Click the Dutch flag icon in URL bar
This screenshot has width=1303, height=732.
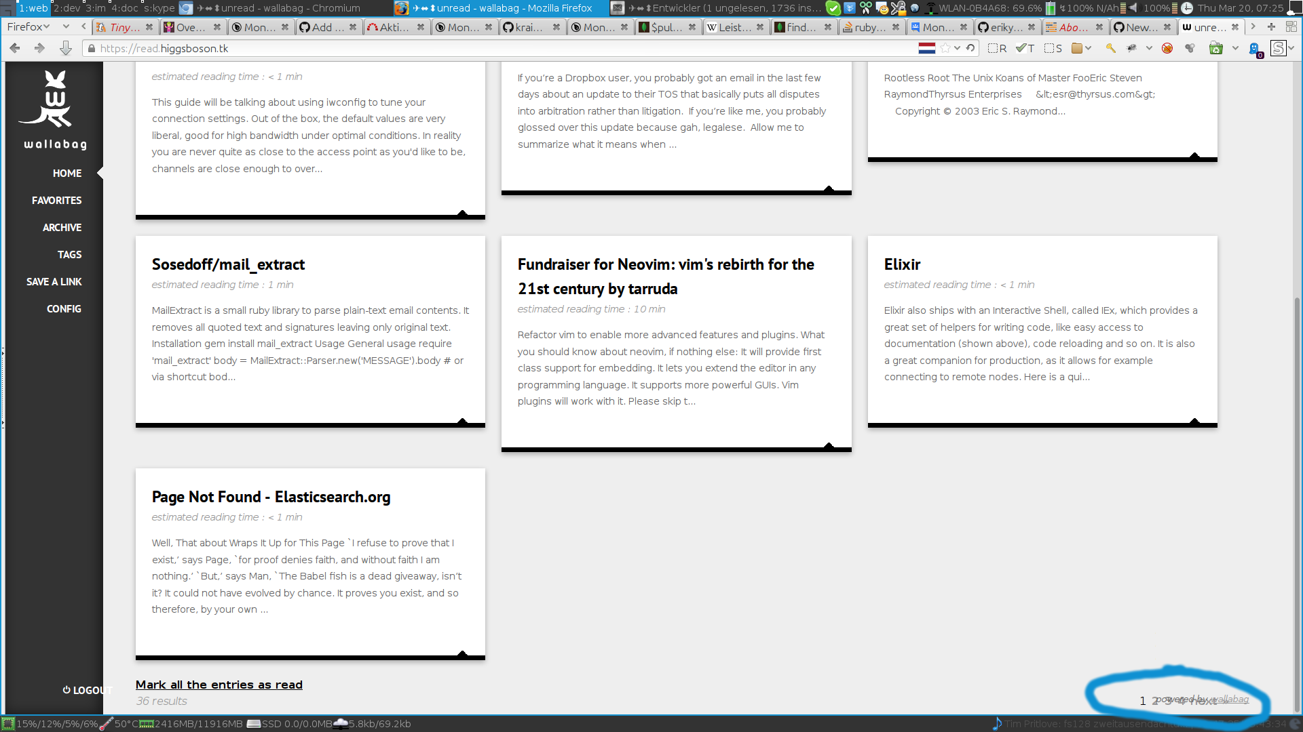coord(927,48)
